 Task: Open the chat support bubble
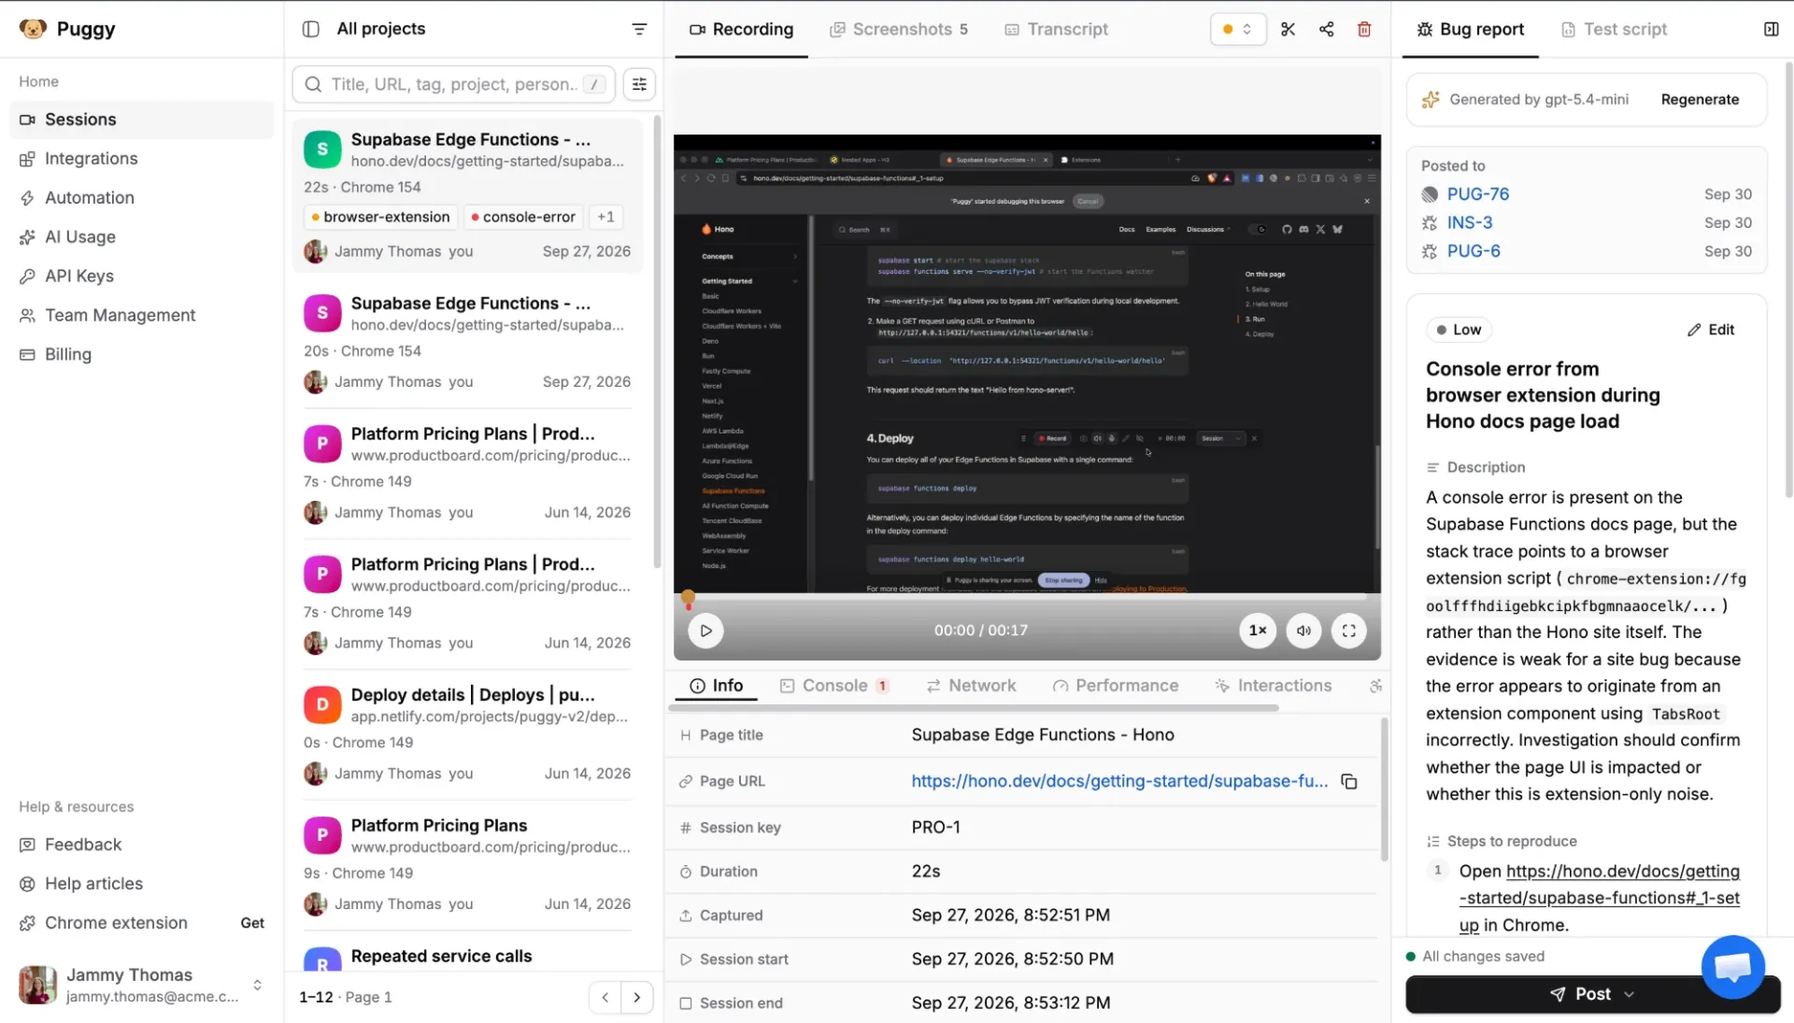coord(1733,967)
